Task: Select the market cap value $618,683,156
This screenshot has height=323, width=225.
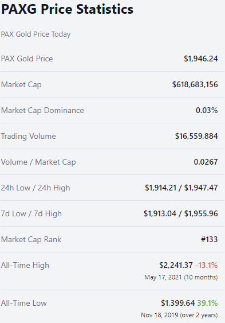Action: pos(195,84)
